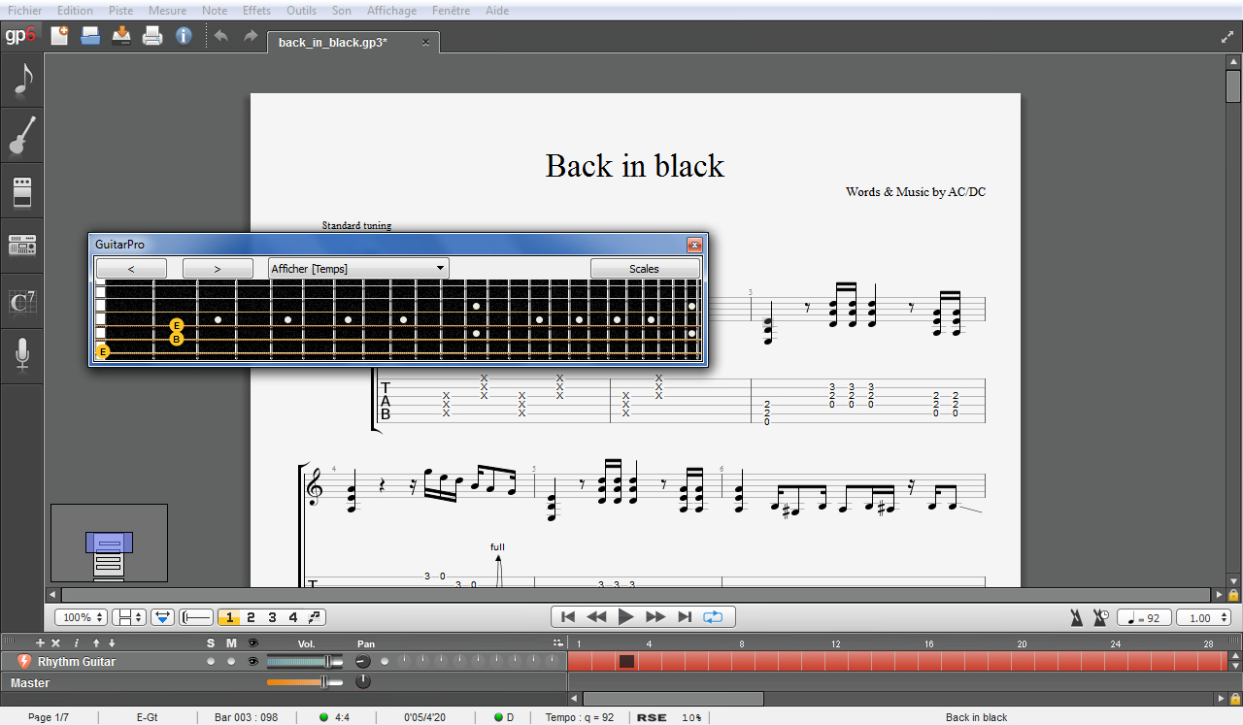This screenshot has width=1243, height=725.
Task: Click the fretboard width button
Action: (x=197, y=617)
